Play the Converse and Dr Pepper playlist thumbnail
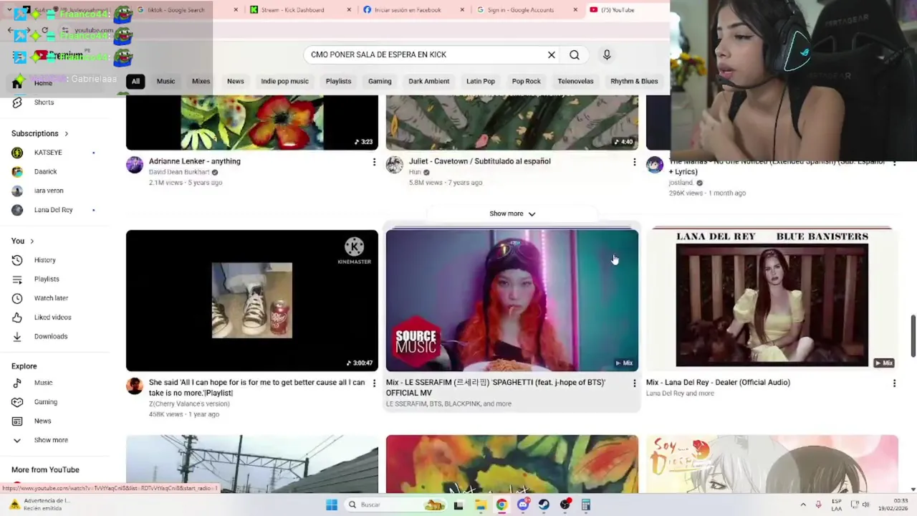The height and width of the screenshot is (516, 917). pos(252,300)
